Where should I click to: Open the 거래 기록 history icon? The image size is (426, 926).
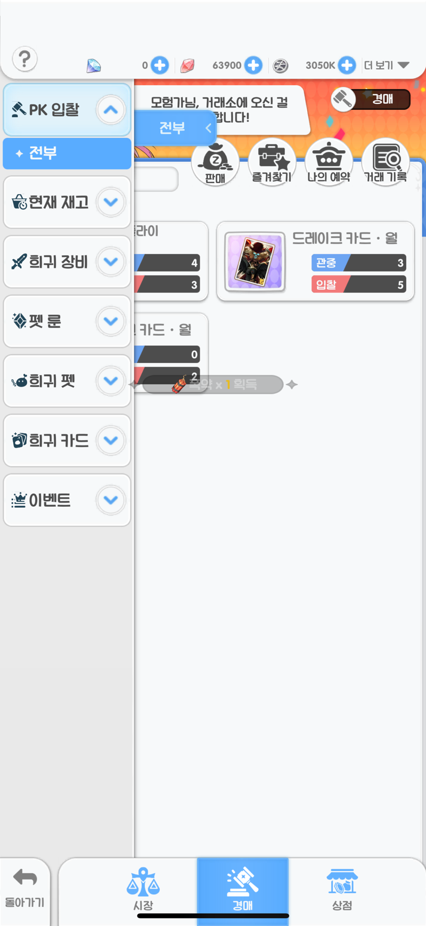pyautogui.click(x=386, y=162)
